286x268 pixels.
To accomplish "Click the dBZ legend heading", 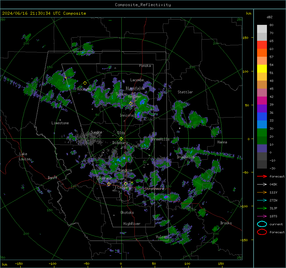I will [269, 17].
